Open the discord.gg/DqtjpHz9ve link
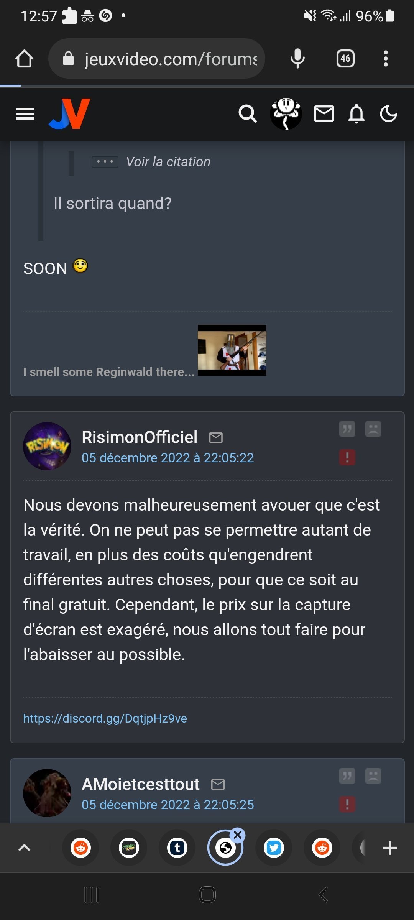This screenshot has height=920, width=414. pyautogui.click(x=105, y=718)
